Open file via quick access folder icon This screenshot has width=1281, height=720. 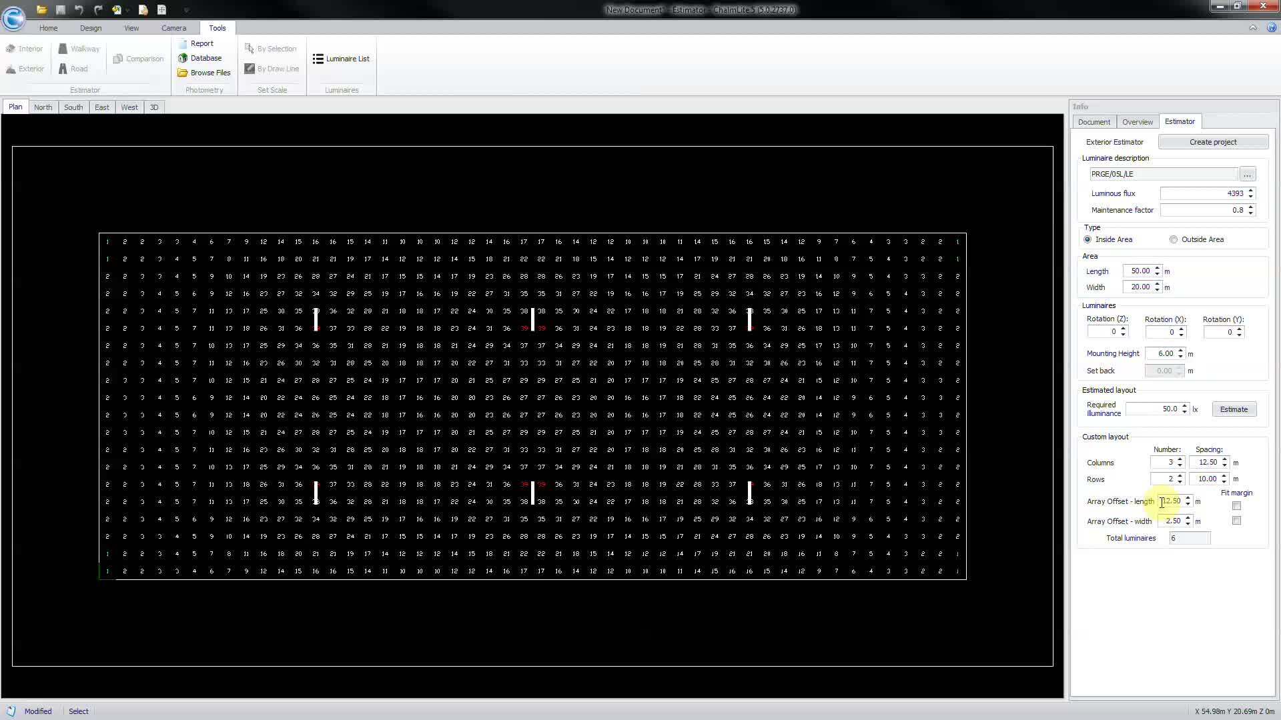click(41, 9)
